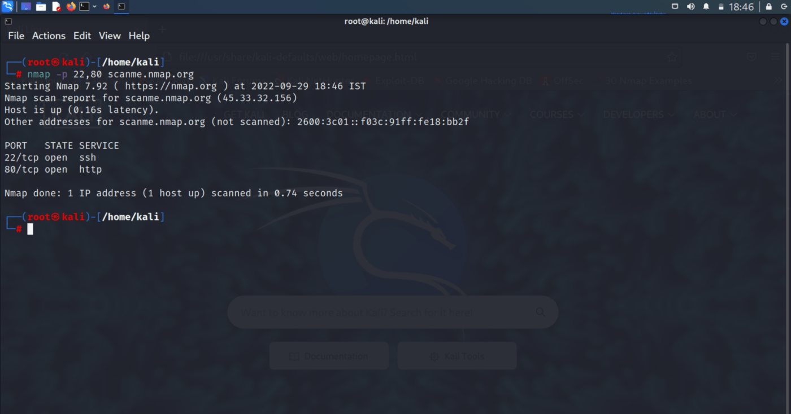Select the active terminal taskbar button

121,7
